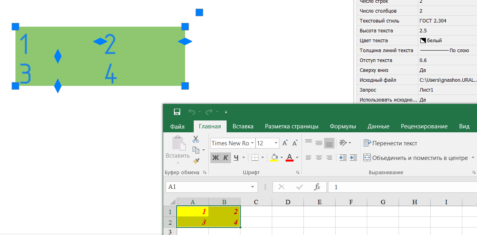Click the Перенести текст button

[390, 143]
